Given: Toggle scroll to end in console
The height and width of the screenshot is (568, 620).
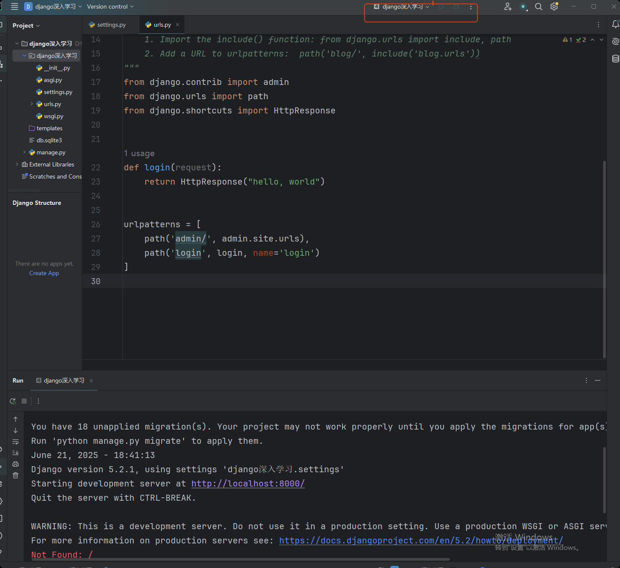Looking at the screenshot, I should point(16,453).
